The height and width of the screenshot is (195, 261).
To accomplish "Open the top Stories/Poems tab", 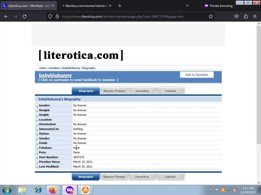I will 114,91.
